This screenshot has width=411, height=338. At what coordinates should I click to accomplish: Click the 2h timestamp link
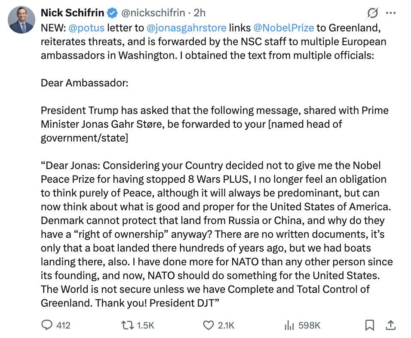click(200, 14)
